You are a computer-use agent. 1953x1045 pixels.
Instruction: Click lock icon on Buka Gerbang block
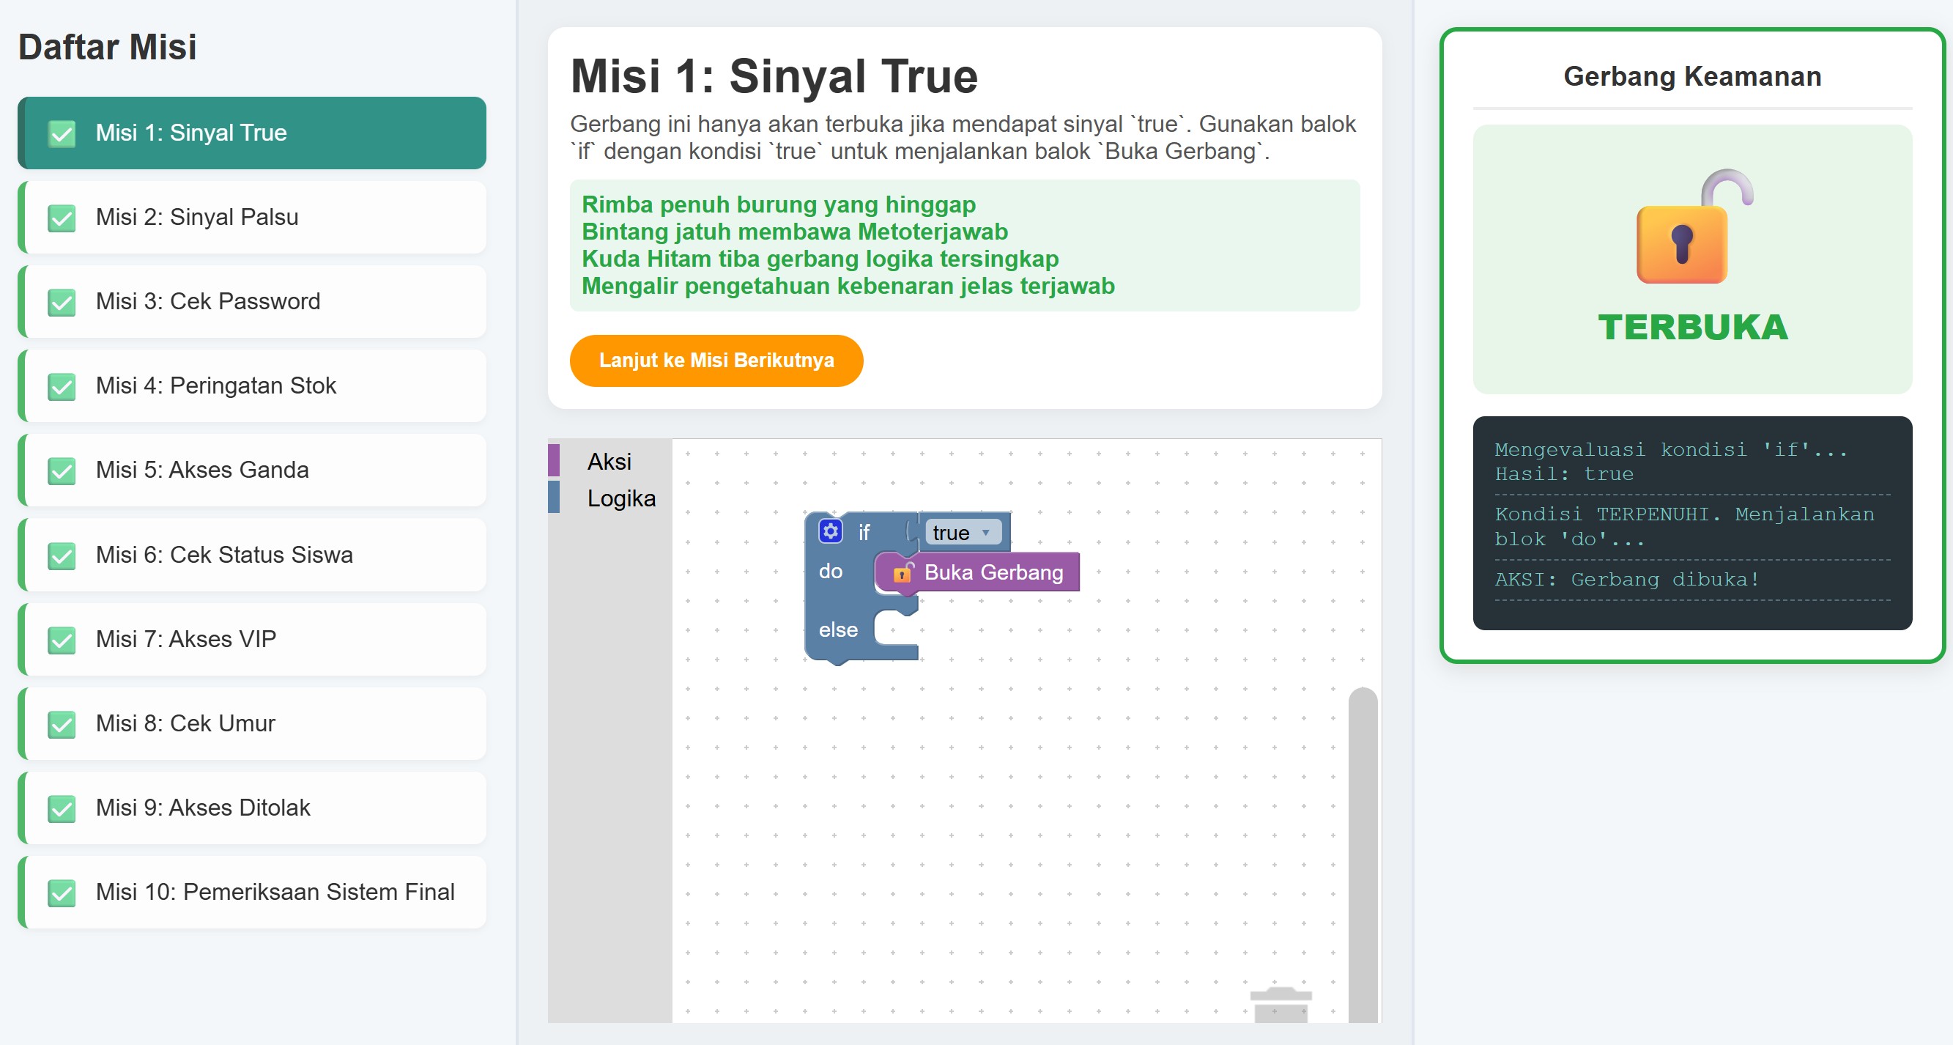[903, 572]
